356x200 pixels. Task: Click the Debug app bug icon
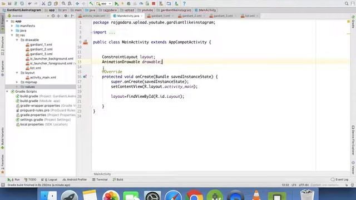tap(128, 4)
